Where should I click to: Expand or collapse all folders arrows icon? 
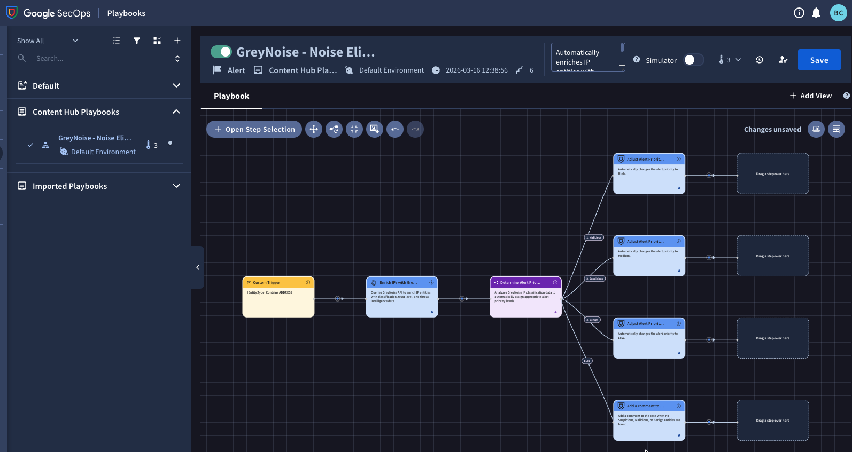pyautogui.click(x=177, y=58)
